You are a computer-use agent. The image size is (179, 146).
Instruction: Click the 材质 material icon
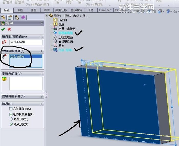click(55, 28)
